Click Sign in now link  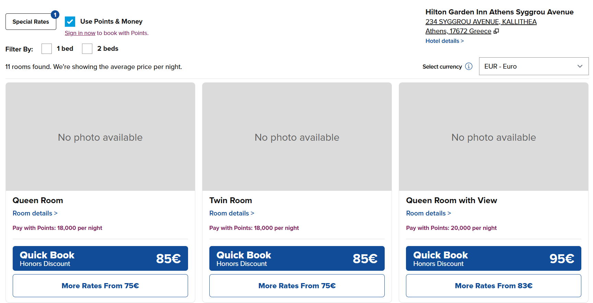(x=80, y=33)
